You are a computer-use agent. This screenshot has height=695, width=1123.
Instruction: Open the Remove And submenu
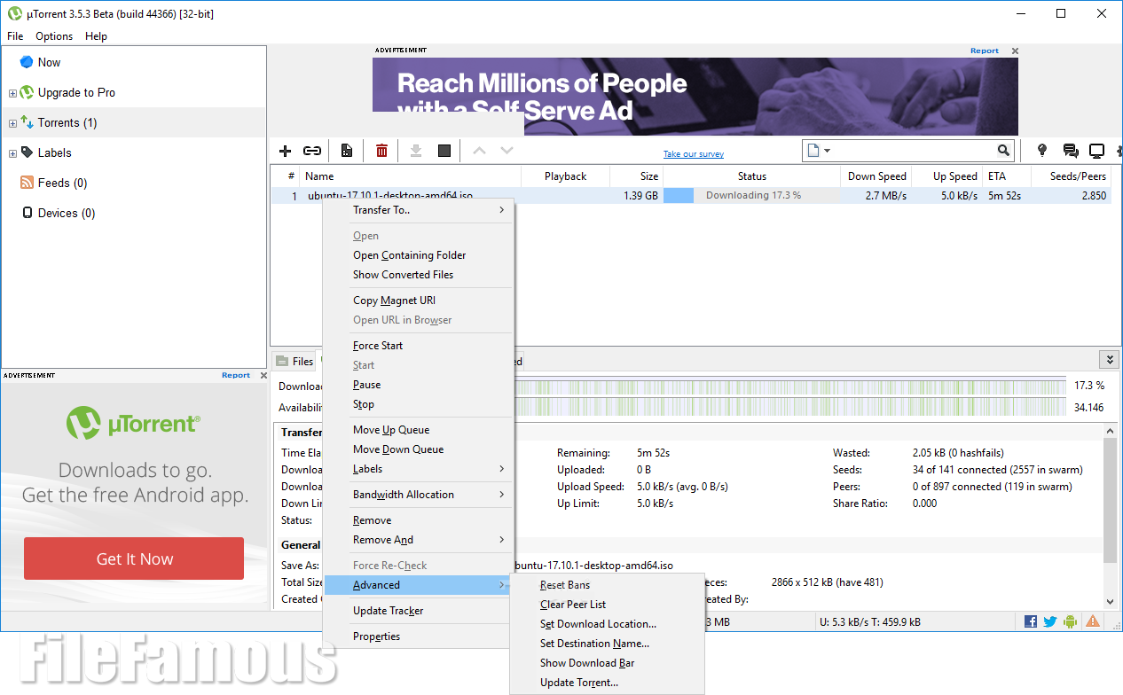419,540
